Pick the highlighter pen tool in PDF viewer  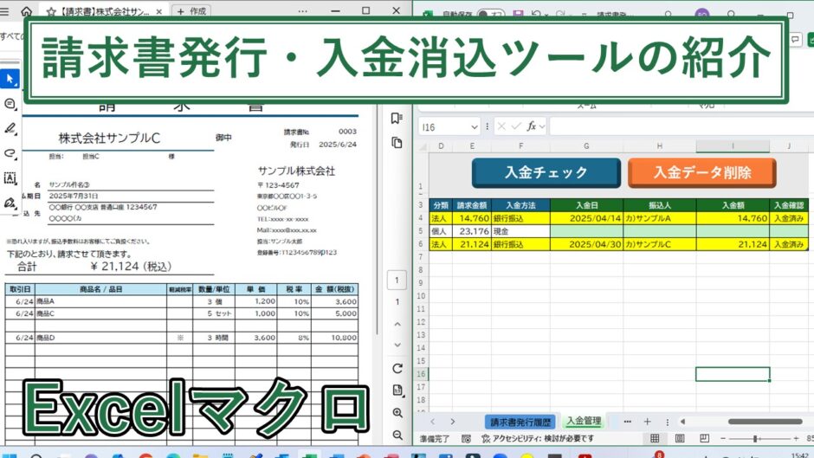(10, 128)
